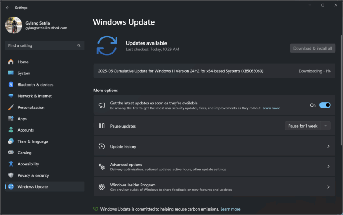Click the Advanced options gears icon
This screenshot has width=343, height=215.
pos(101,166)
